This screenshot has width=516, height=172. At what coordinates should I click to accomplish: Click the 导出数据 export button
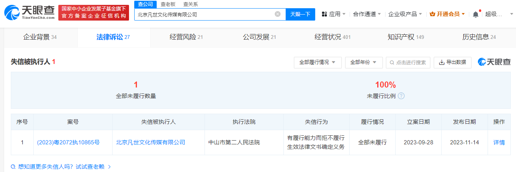coord(452,62)
